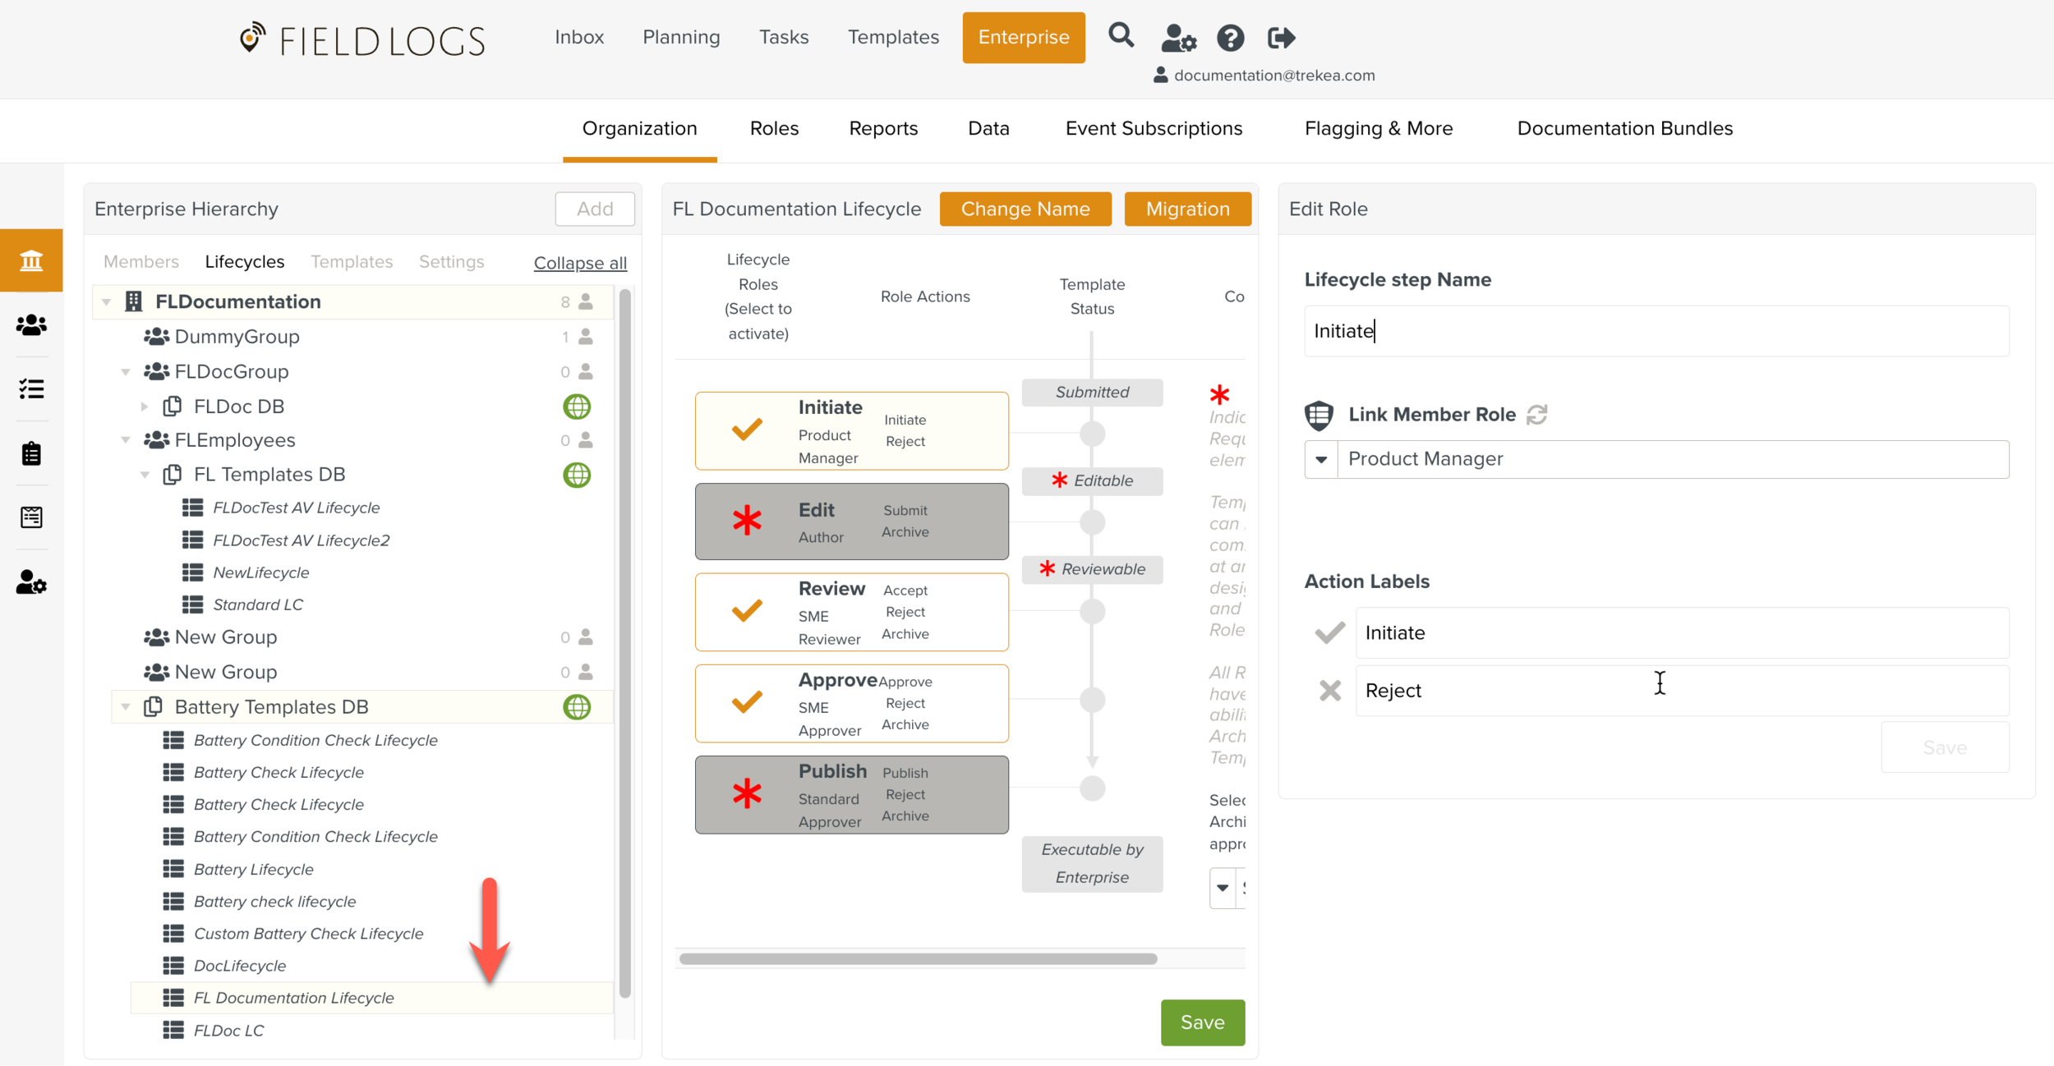Click the X icon beside Reject label

point(1329,691)
